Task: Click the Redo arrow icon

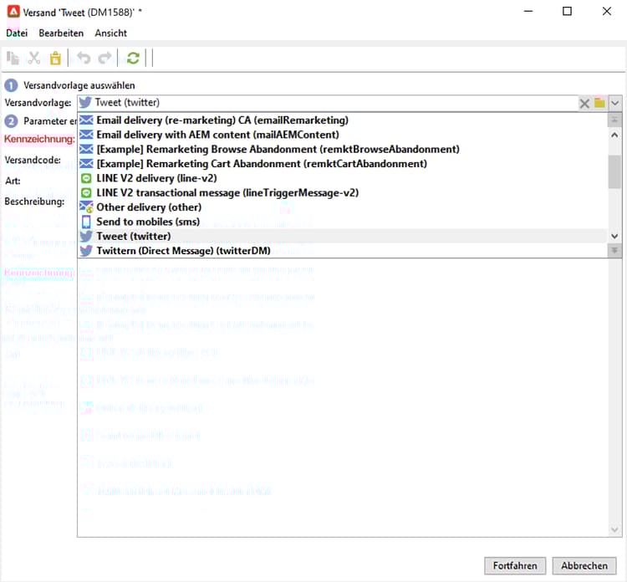Action: (x=104, y=59)
